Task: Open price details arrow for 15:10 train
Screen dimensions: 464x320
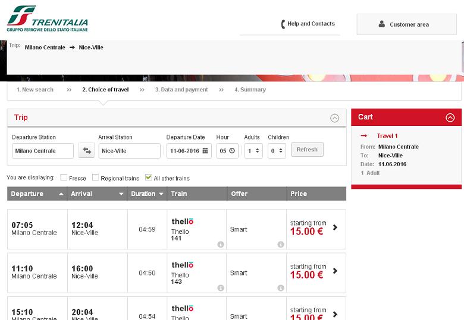Action: pos(335,314)
